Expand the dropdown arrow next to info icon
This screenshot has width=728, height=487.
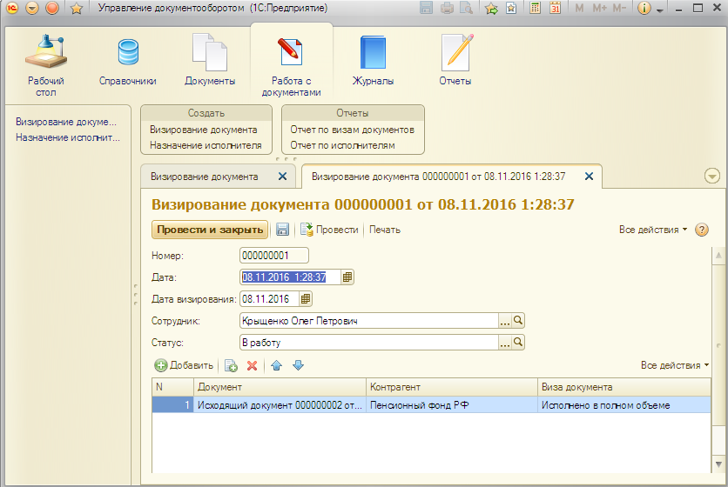[660, 10]
